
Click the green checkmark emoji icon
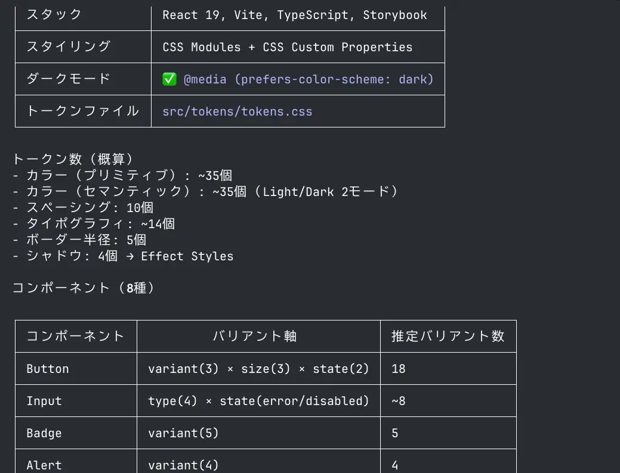click(x=169, y=79)
